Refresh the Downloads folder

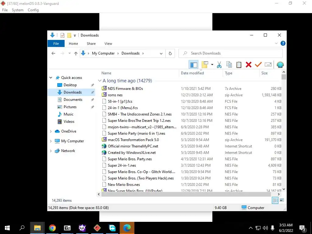pyautogui.click(x=170, y=54)
